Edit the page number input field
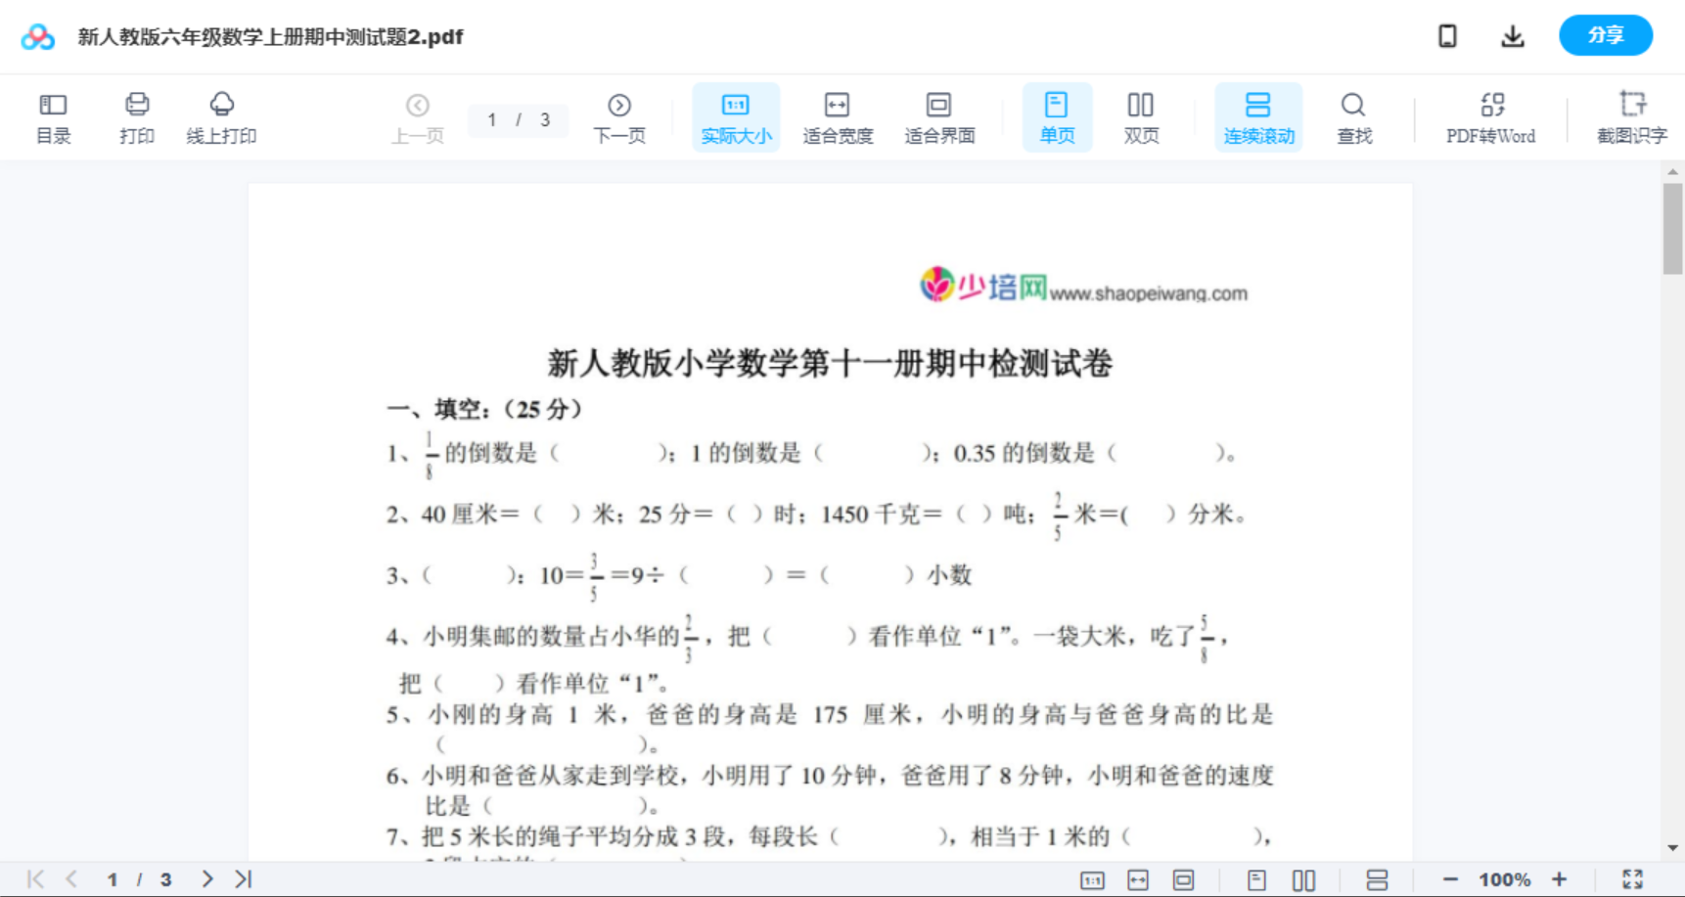This screenshot has height=897, width=1685. [x=499, y=119]
